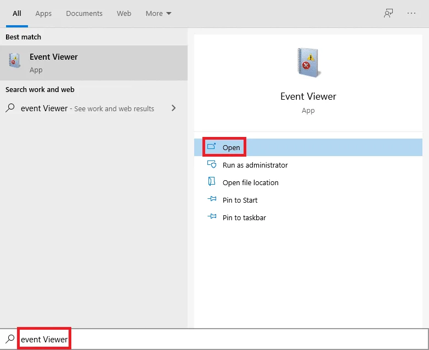Click the Open window icon
Screen dimensions: 429x350
point(212,146)
